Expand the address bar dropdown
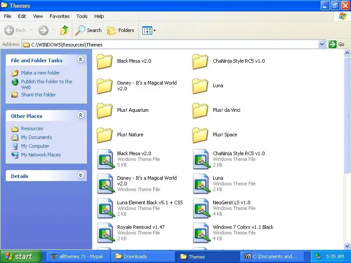The image size is (351, 263). pos(322,44)
